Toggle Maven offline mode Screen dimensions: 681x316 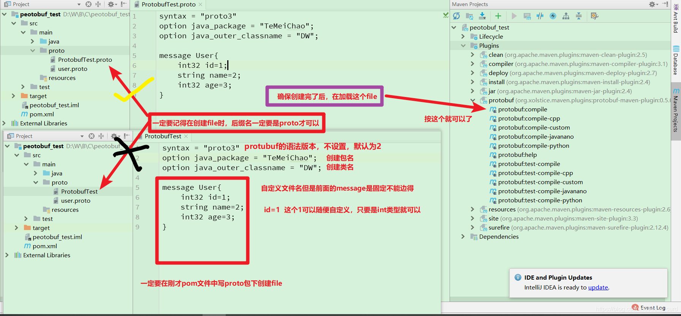540,16
